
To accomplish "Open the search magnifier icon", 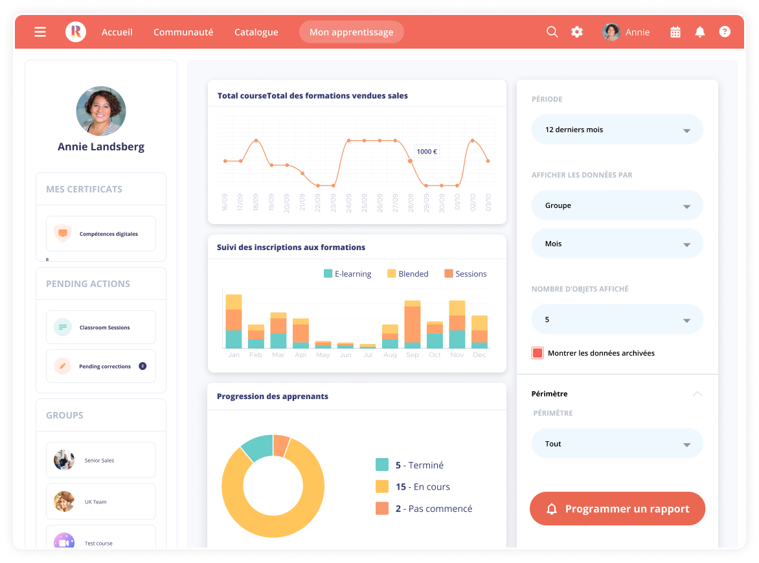I will (552, 32).
